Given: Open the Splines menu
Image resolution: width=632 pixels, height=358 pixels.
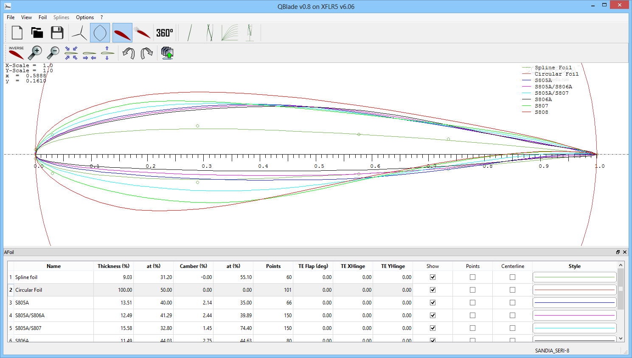Looking at the screenshot, I should coord(61,17).
